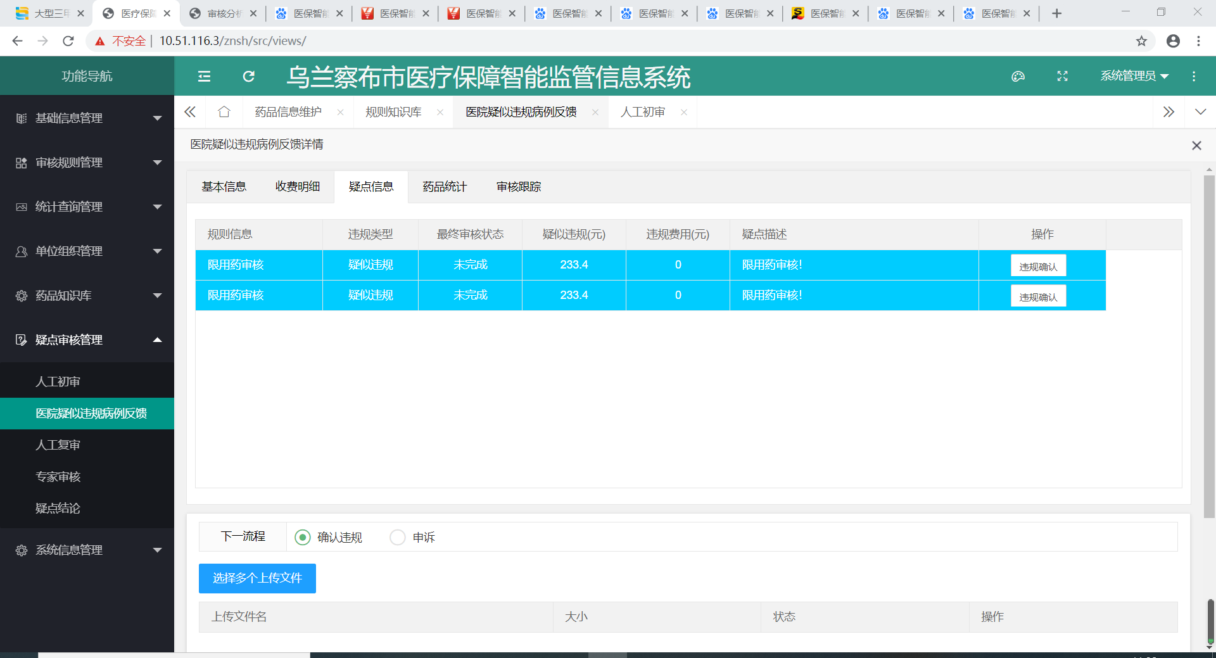Collapse the sidebar with the menu fold icon
The image size is (1216, 658).
[x=204, y=77]
